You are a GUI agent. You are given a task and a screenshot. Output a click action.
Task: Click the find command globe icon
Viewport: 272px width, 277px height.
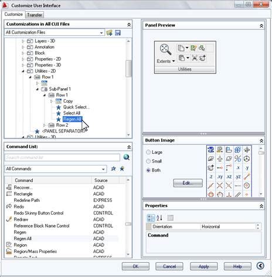pyautogui.click(x=127, y=157)
